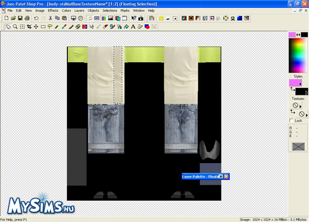309x222 pixels.
Task: Open the Selections menu
Action: pyautogui.click(x=110, y=11)
